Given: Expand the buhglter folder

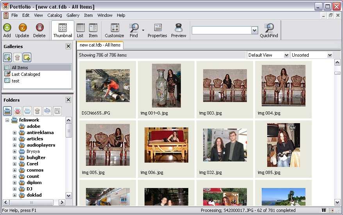Looking at the screenshot, I should [x=14, y=158].
